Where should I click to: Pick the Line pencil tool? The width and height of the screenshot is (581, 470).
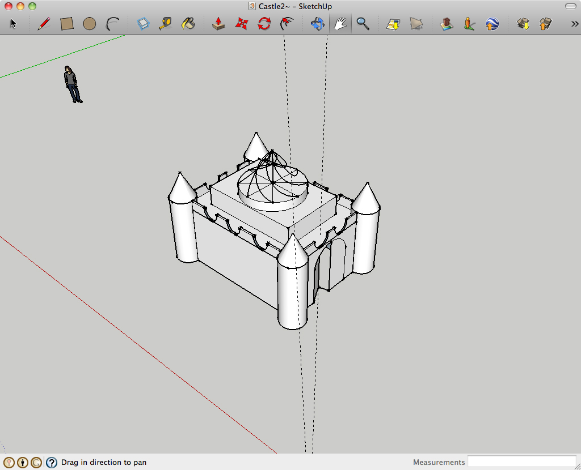coord(44,24)
